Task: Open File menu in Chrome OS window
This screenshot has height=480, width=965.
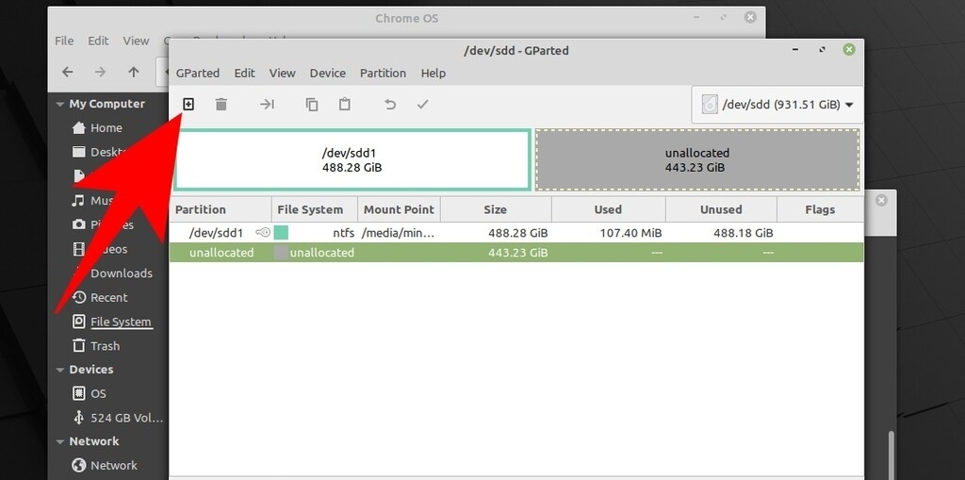Action: [x=64, y=41]
